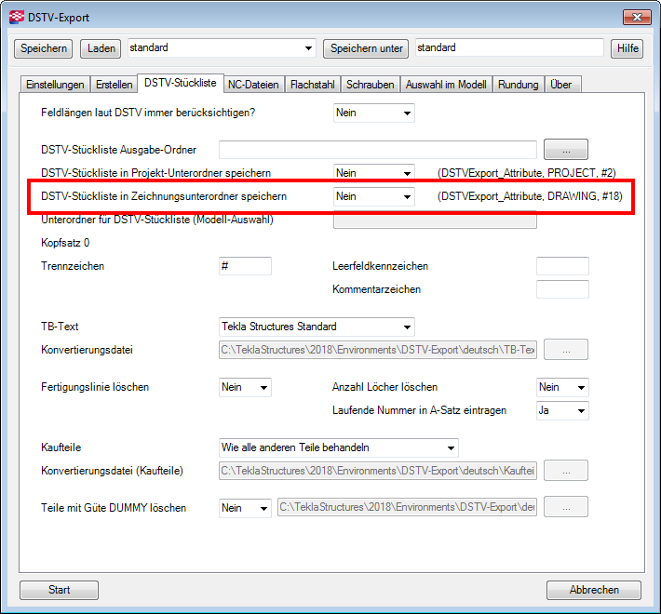The width and height of the screenshot is (661, 614).
Task: Select the DSTV-Stückliste tab
Action: click(181, 83)
